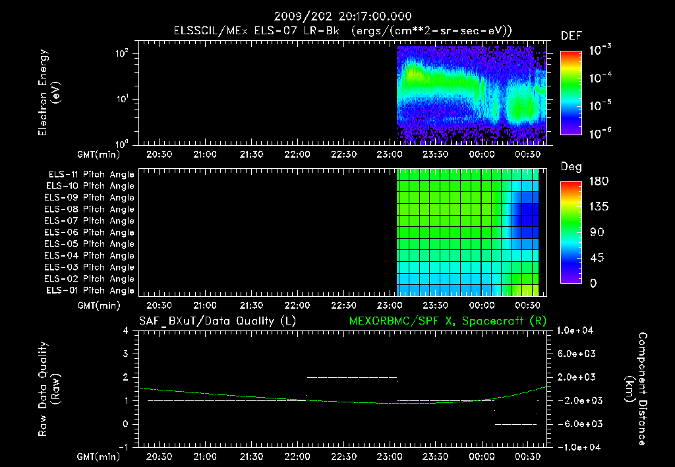Select the ELS-05 Pitch Angle row label
Viewport: 675px width, 467px height.
[89, 244]
